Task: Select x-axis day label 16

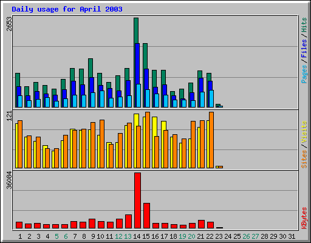Action: (155, 236)
